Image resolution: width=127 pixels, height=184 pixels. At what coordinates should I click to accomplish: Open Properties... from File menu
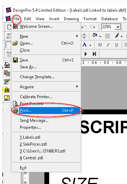click(x=46, y=127)
